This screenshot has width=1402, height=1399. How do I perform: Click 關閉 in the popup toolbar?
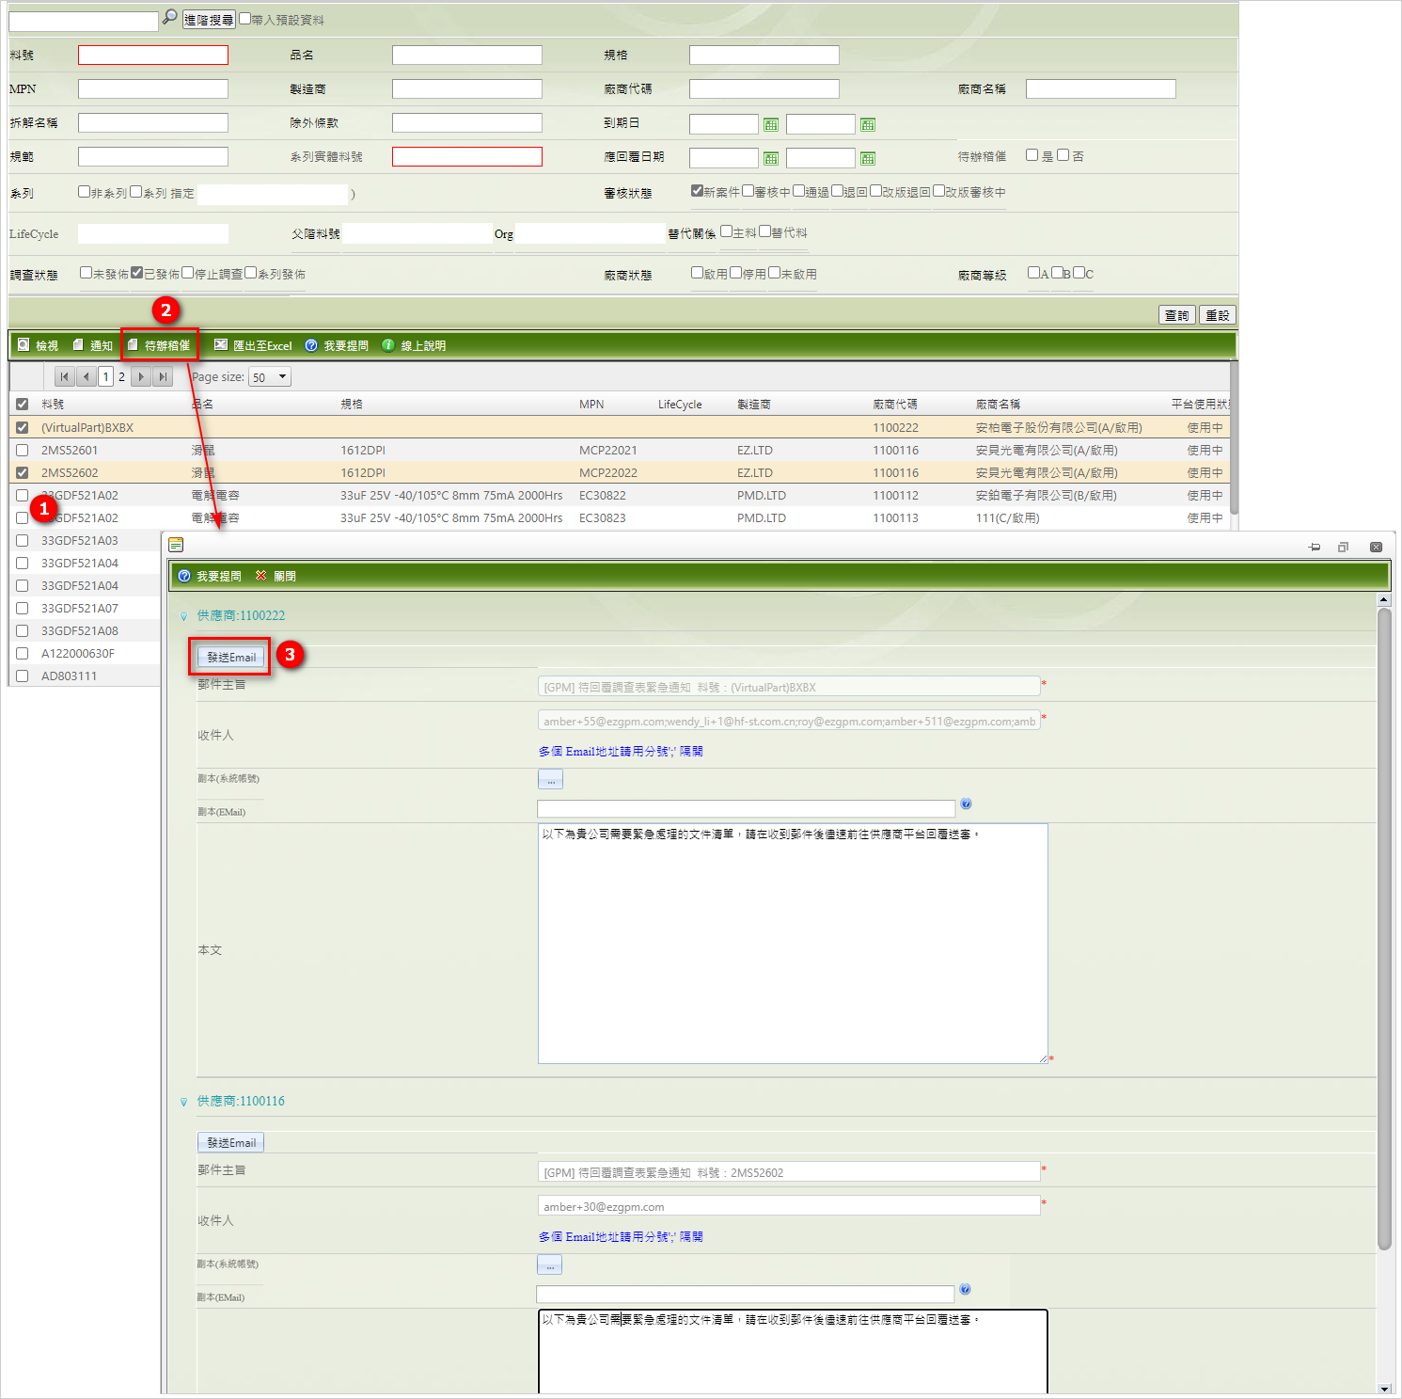(x=276, y=576)
